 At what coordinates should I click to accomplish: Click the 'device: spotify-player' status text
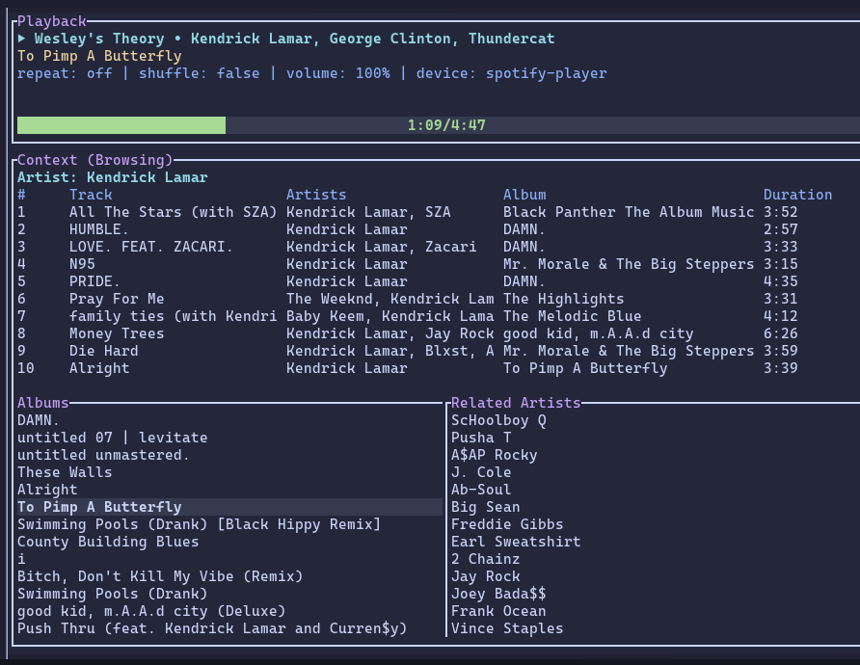511,73
